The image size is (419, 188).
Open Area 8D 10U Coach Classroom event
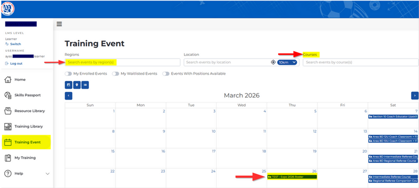pos(393,140)
